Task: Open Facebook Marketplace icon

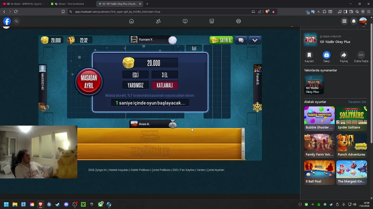Action: [x=212, y=21]
